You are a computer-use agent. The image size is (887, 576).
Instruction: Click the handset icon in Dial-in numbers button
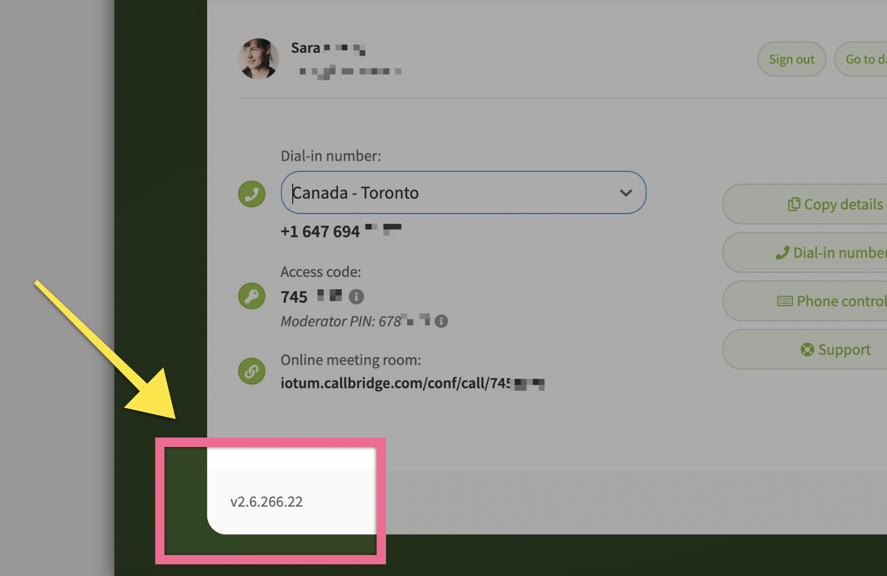coord(782,253)
